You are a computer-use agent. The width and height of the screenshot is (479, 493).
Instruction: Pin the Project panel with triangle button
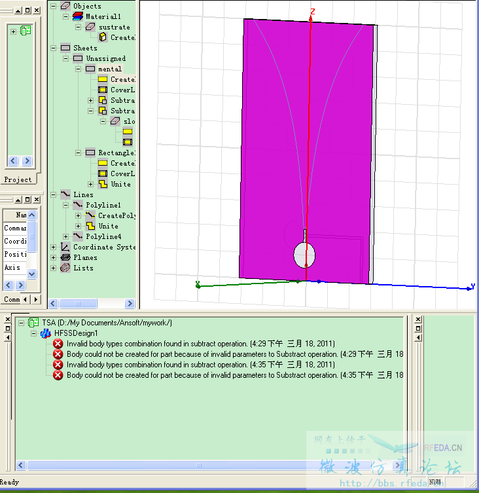coord(18,10)
